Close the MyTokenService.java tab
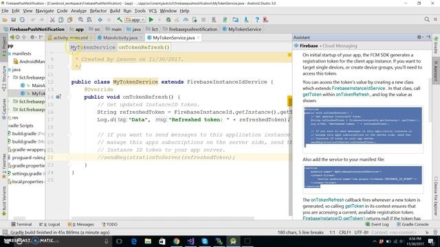The width and height of the screenshot is (440, 247). pos(198,38)
